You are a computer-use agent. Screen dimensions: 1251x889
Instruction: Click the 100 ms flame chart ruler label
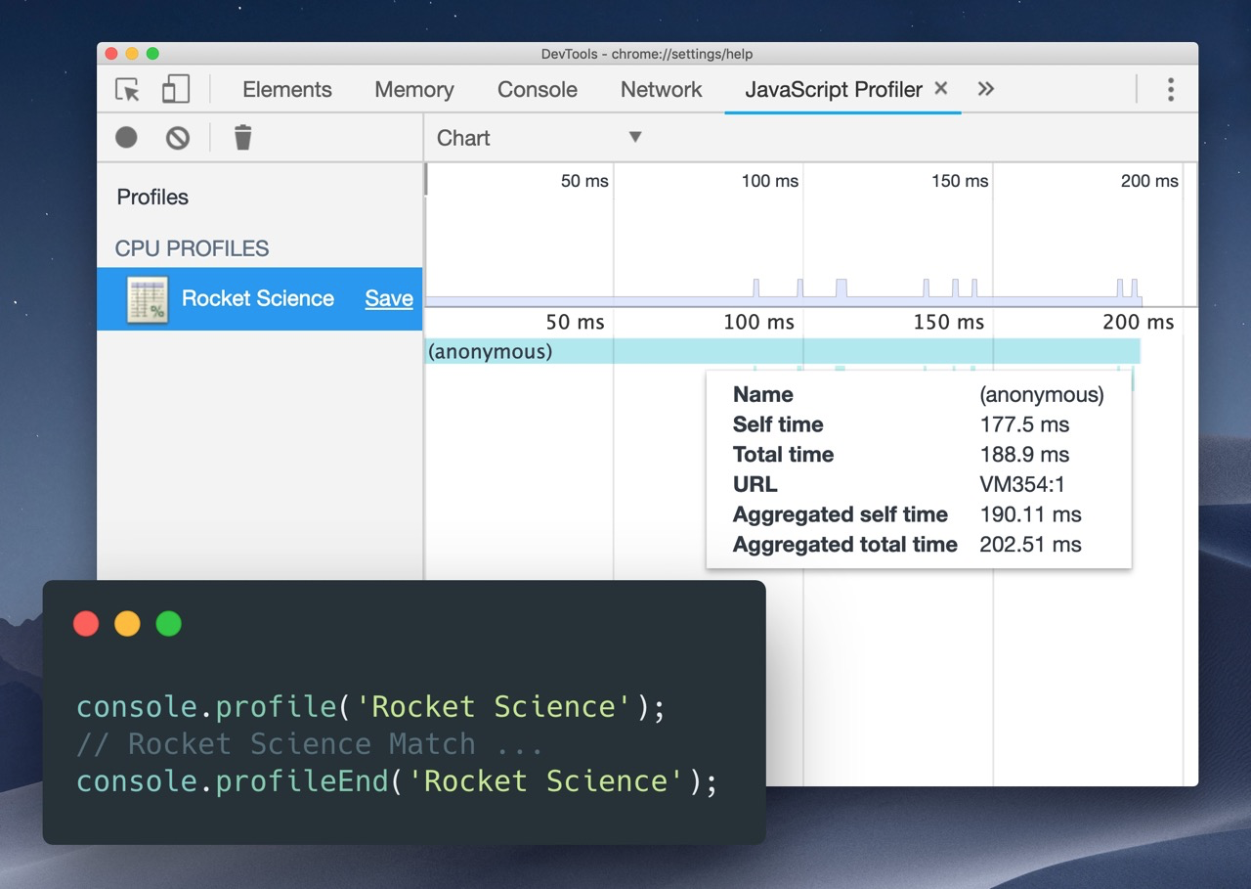tap(759, 322)
